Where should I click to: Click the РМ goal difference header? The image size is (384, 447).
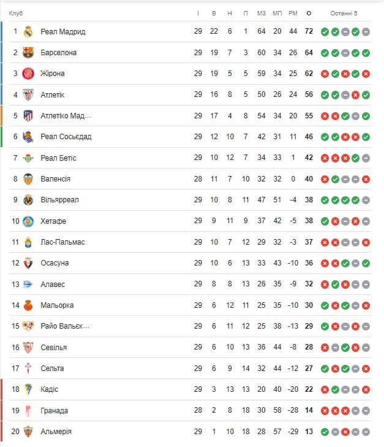click(293, 13)
